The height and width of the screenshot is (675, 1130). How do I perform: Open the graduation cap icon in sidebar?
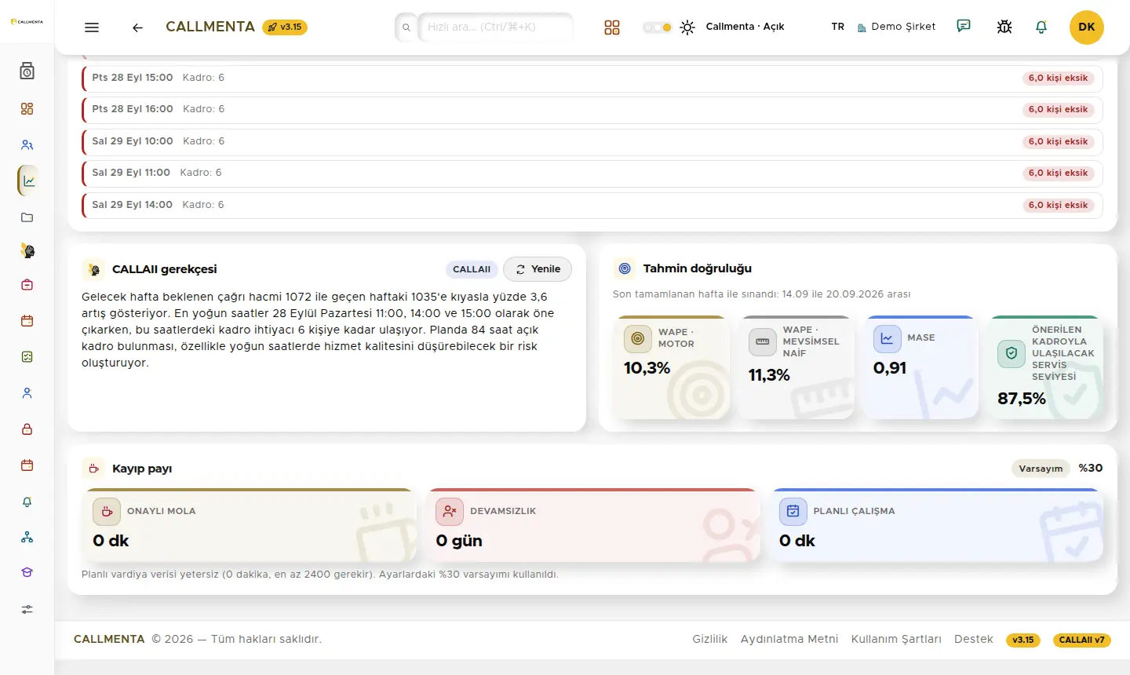[27, 573]
